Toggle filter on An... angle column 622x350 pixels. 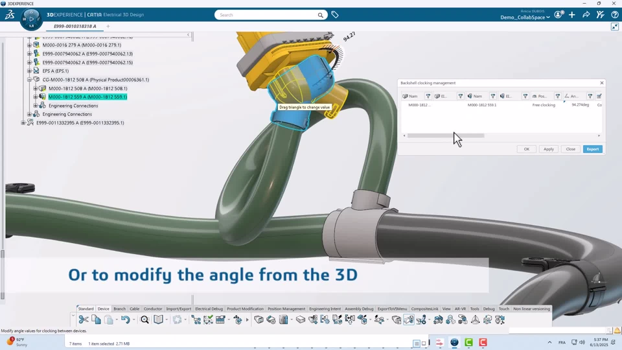pos(590,96)
